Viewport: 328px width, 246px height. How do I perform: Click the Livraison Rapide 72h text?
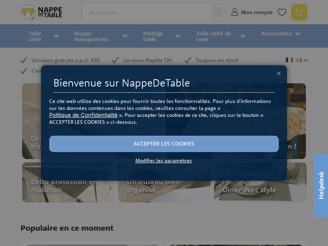pyautogui.click(x=147, y=60)
